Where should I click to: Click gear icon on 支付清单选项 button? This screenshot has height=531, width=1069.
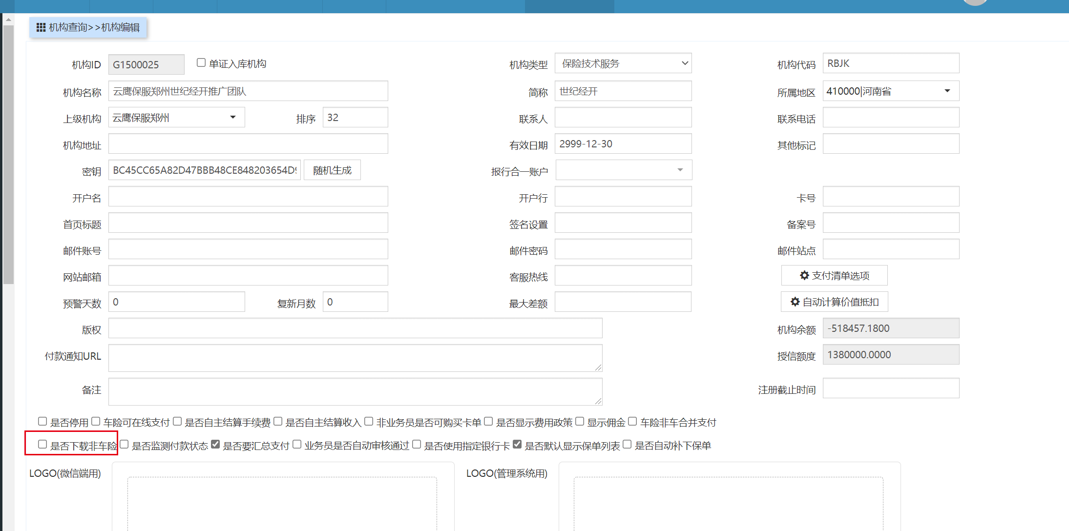pos(804,276)
